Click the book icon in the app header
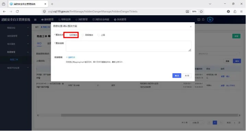This screenshot has height=131, width=246. (x=199, y=19)
